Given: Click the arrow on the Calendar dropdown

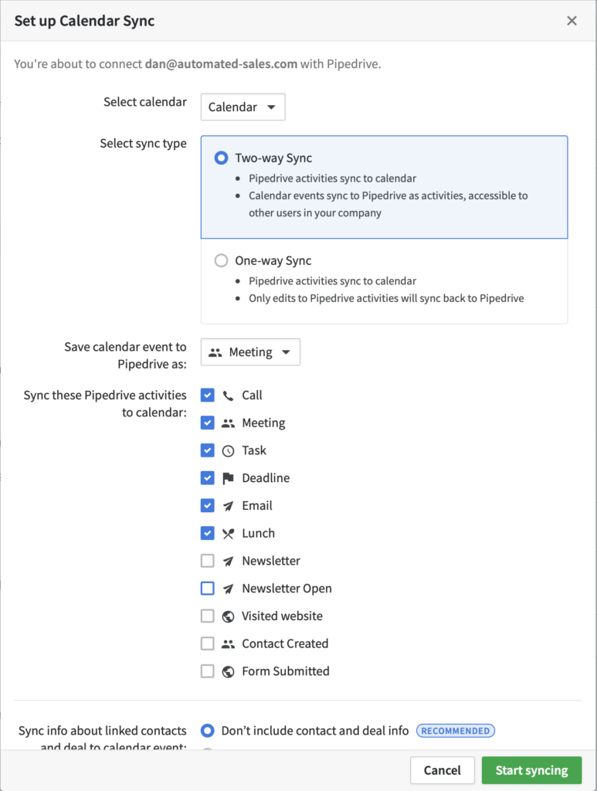Looking at the screenshot, I should pos(271,107).
